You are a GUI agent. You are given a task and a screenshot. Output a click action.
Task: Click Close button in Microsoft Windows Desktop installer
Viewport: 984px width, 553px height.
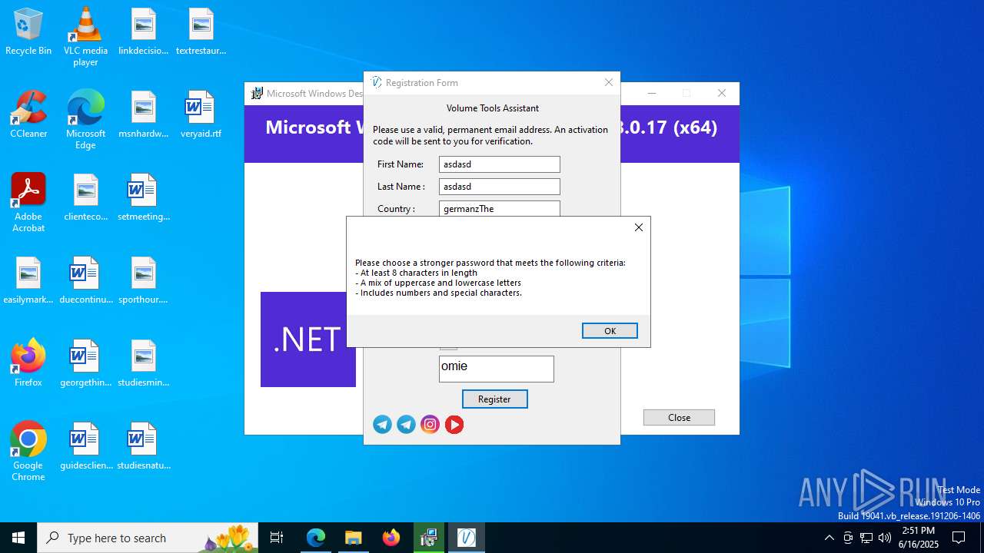[x=679, y=418]
